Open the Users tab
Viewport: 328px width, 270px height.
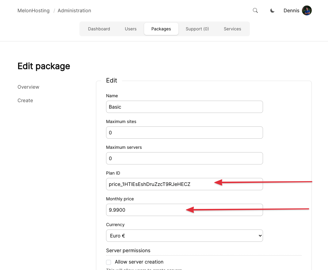point(131,29)
